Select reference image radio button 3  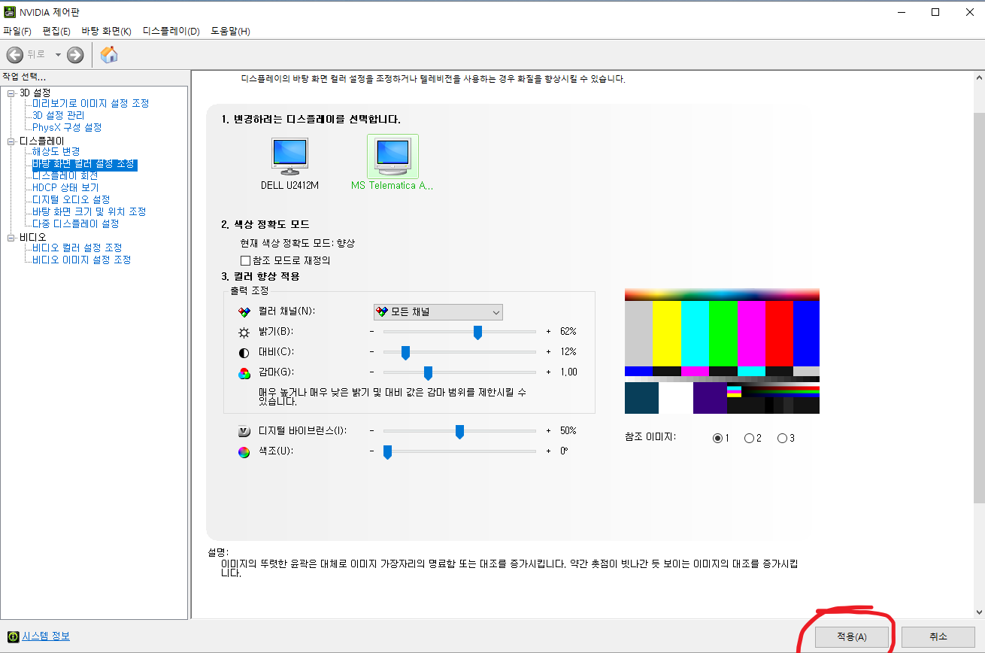point(782,438)
